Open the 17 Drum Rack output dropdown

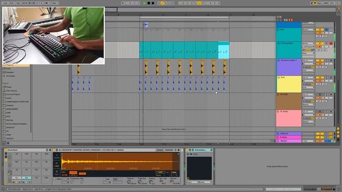[308, 53]
